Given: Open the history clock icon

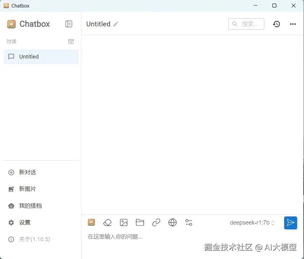Looking at the screenshot, I should [276, 24].
